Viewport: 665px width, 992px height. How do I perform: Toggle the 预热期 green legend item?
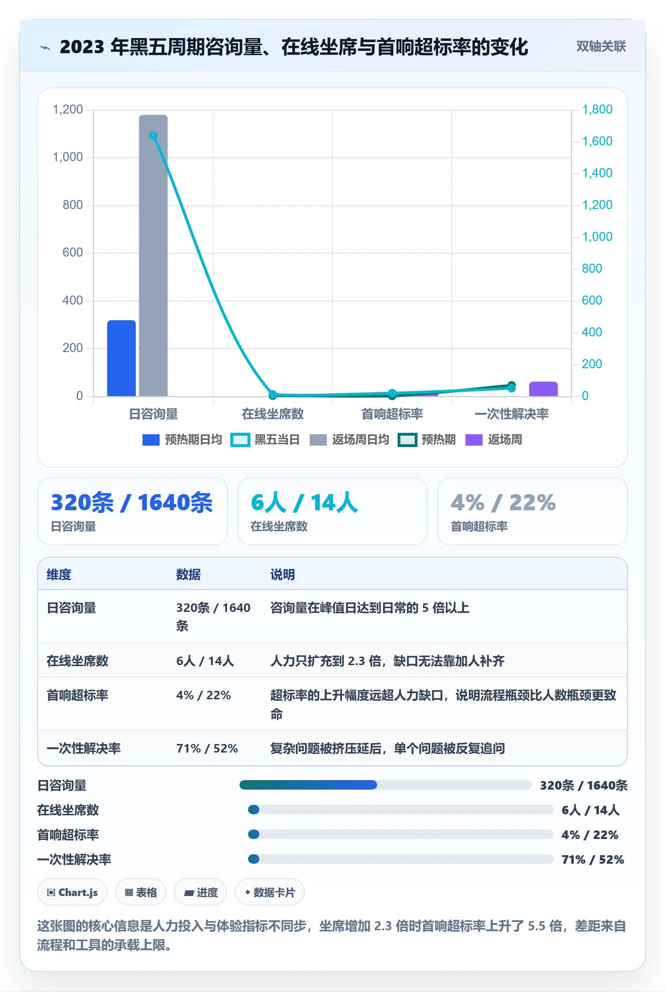pos(427,439)
